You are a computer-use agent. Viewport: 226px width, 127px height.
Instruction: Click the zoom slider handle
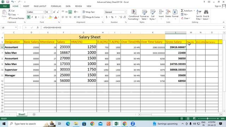click(x=208, y=119)
